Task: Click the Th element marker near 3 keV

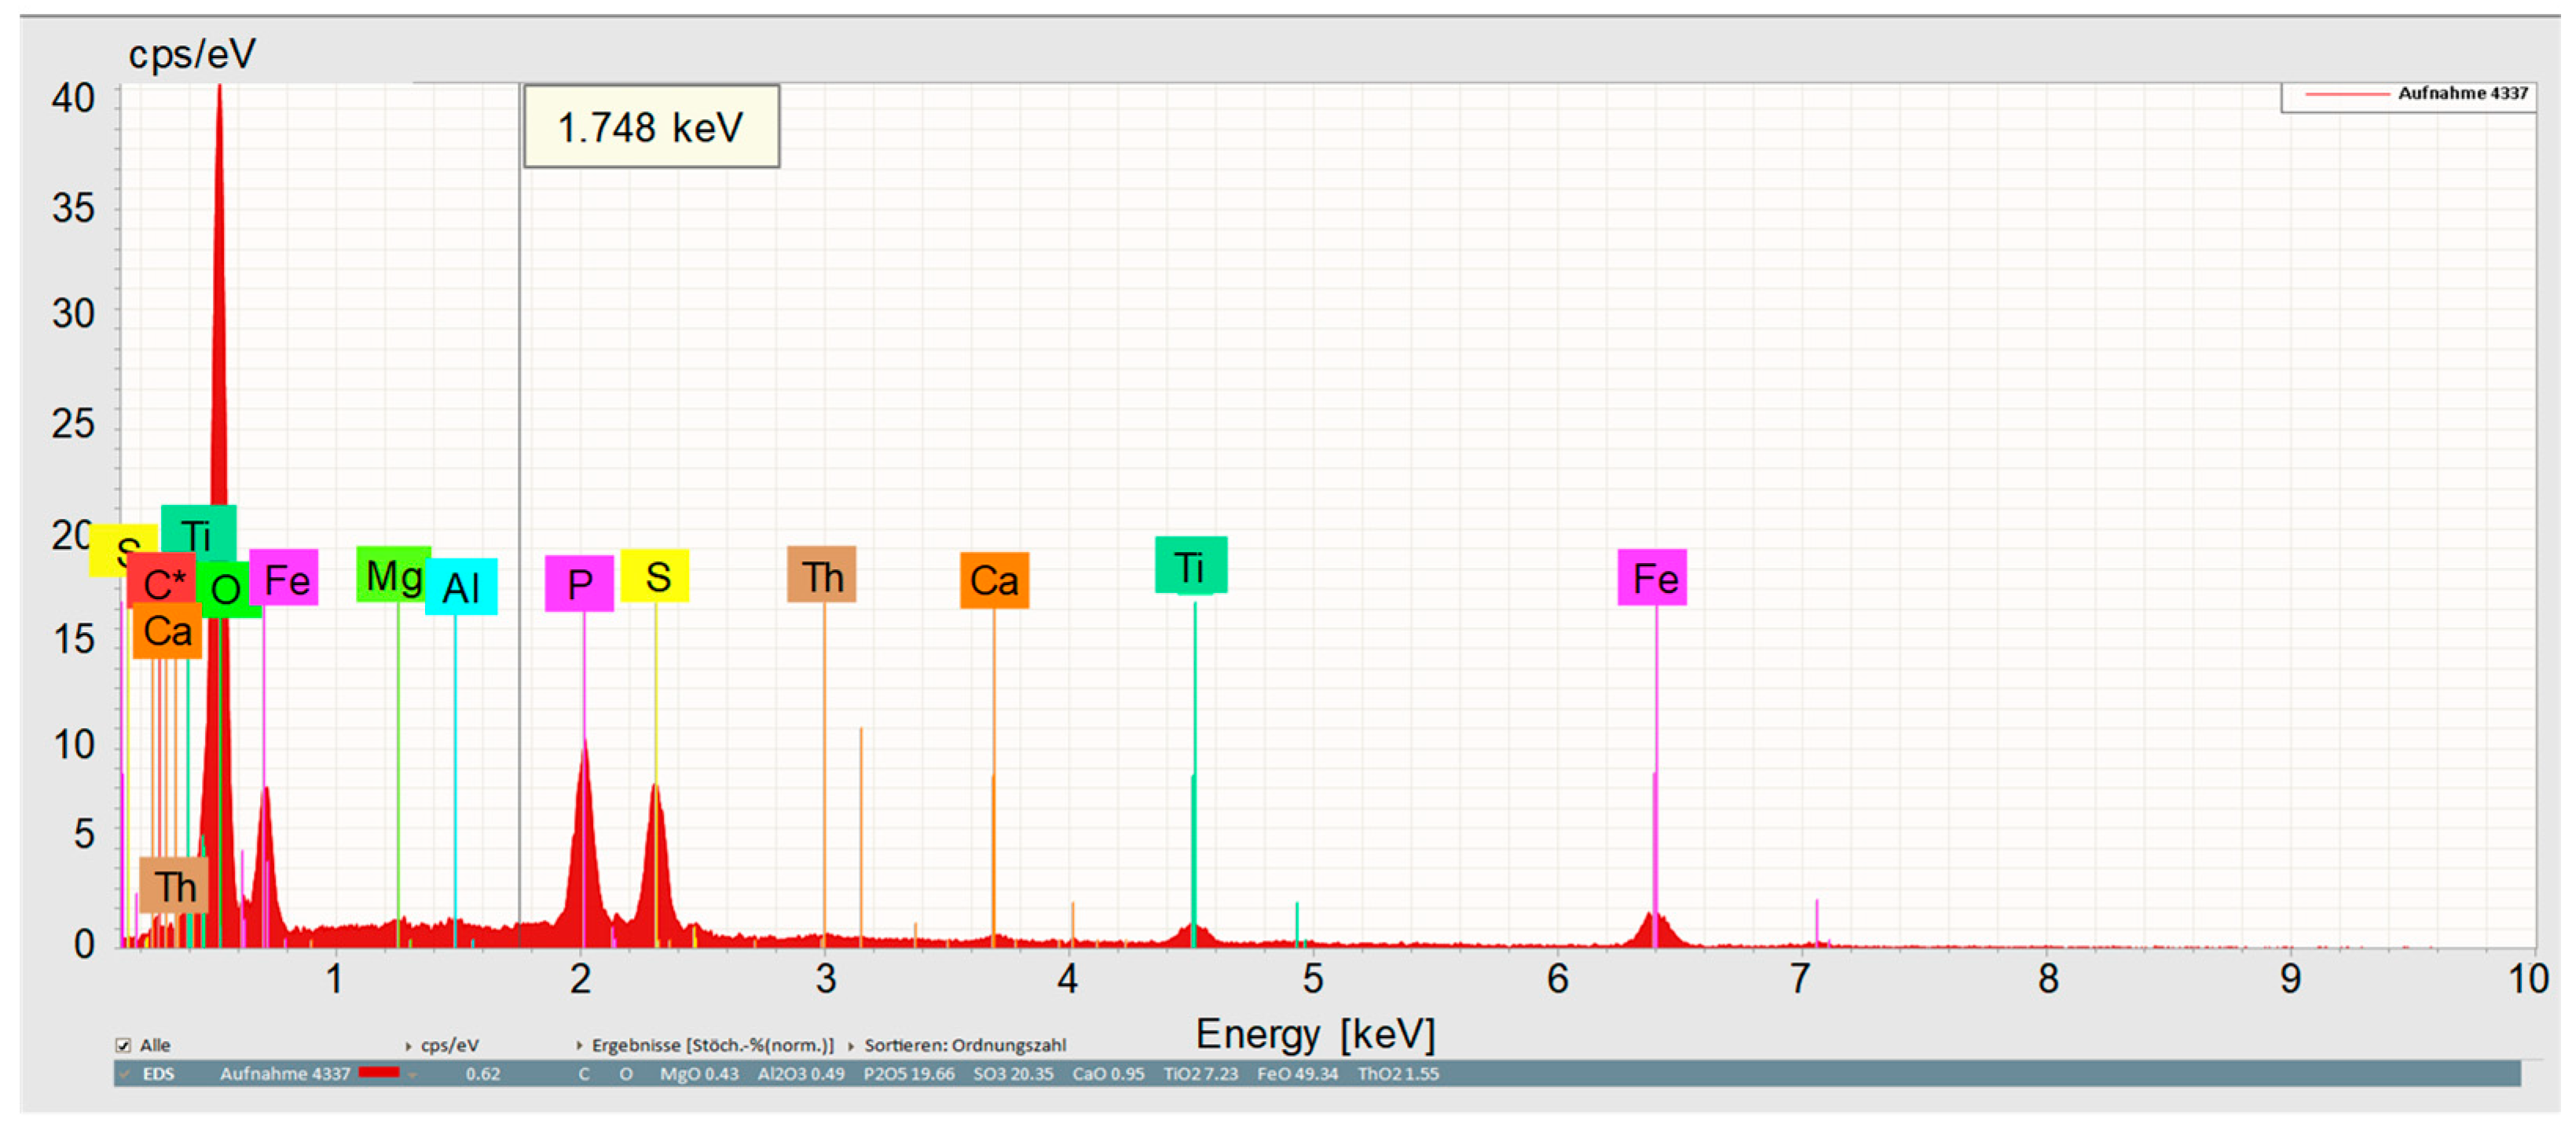Action: coord(822,575)
